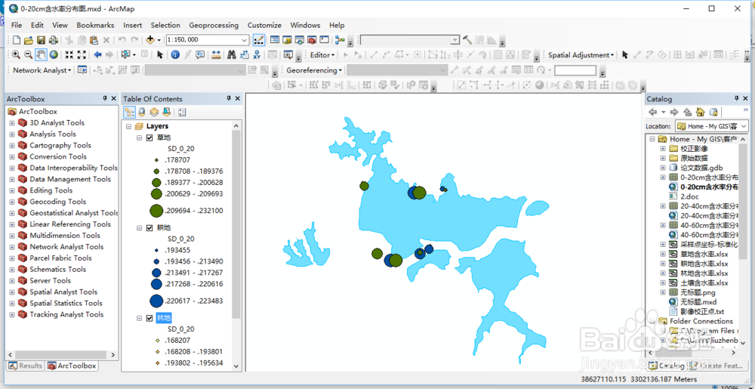This screenshot has height=389, width=755.
Task: Click green symbol for .209694 - .232100
Action: (156, 211)
